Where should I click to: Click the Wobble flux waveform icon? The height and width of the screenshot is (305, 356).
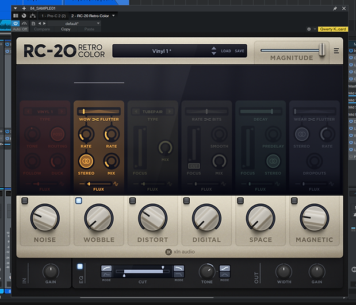(116, 184)
